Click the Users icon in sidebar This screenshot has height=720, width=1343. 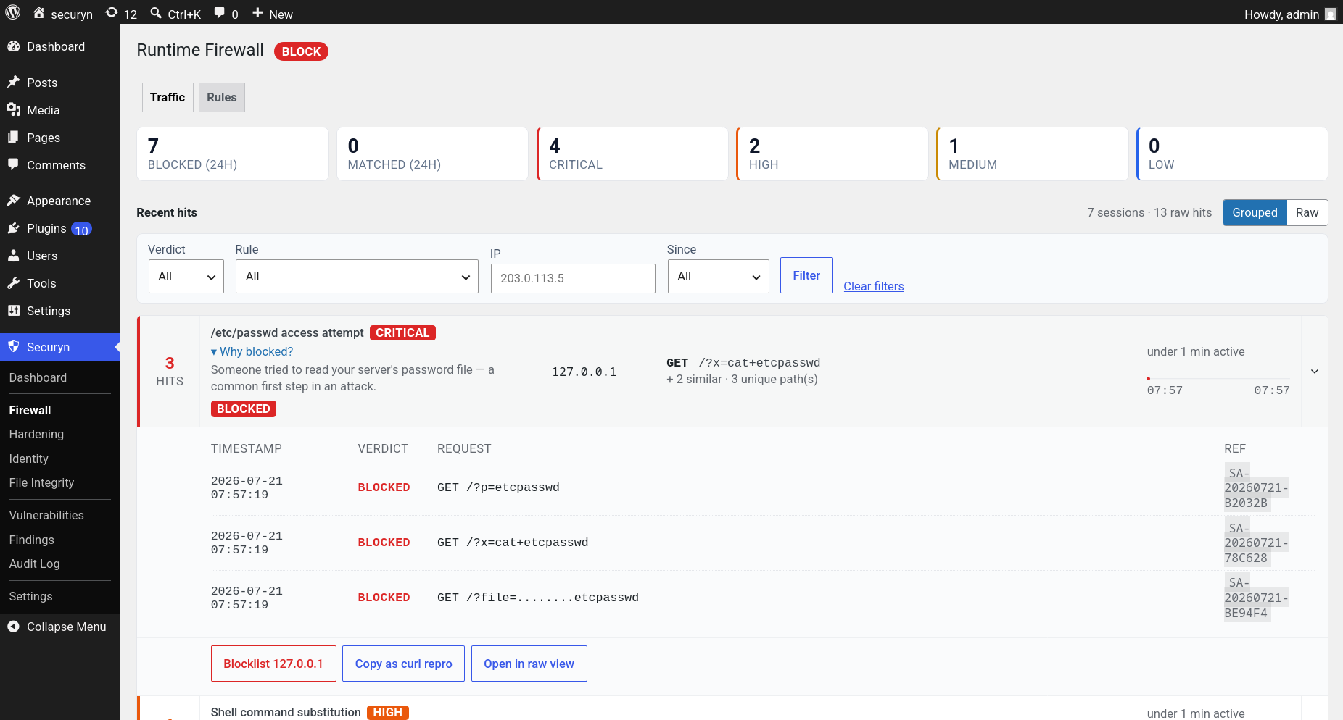point(14,256)
